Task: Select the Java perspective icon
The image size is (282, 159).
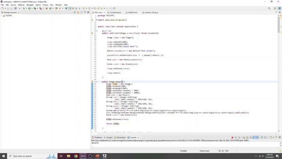Action: pyautogui.click(x=279, y=8)
